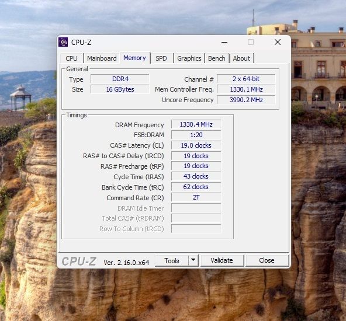Click the CPU-Z app icon in title bar

(x=63, y=42)
